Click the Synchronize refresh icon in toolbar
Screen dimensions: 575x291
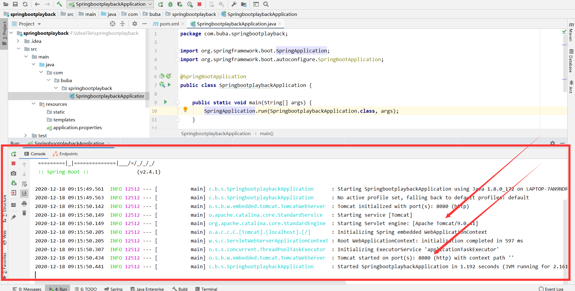[x=25, y=4]
